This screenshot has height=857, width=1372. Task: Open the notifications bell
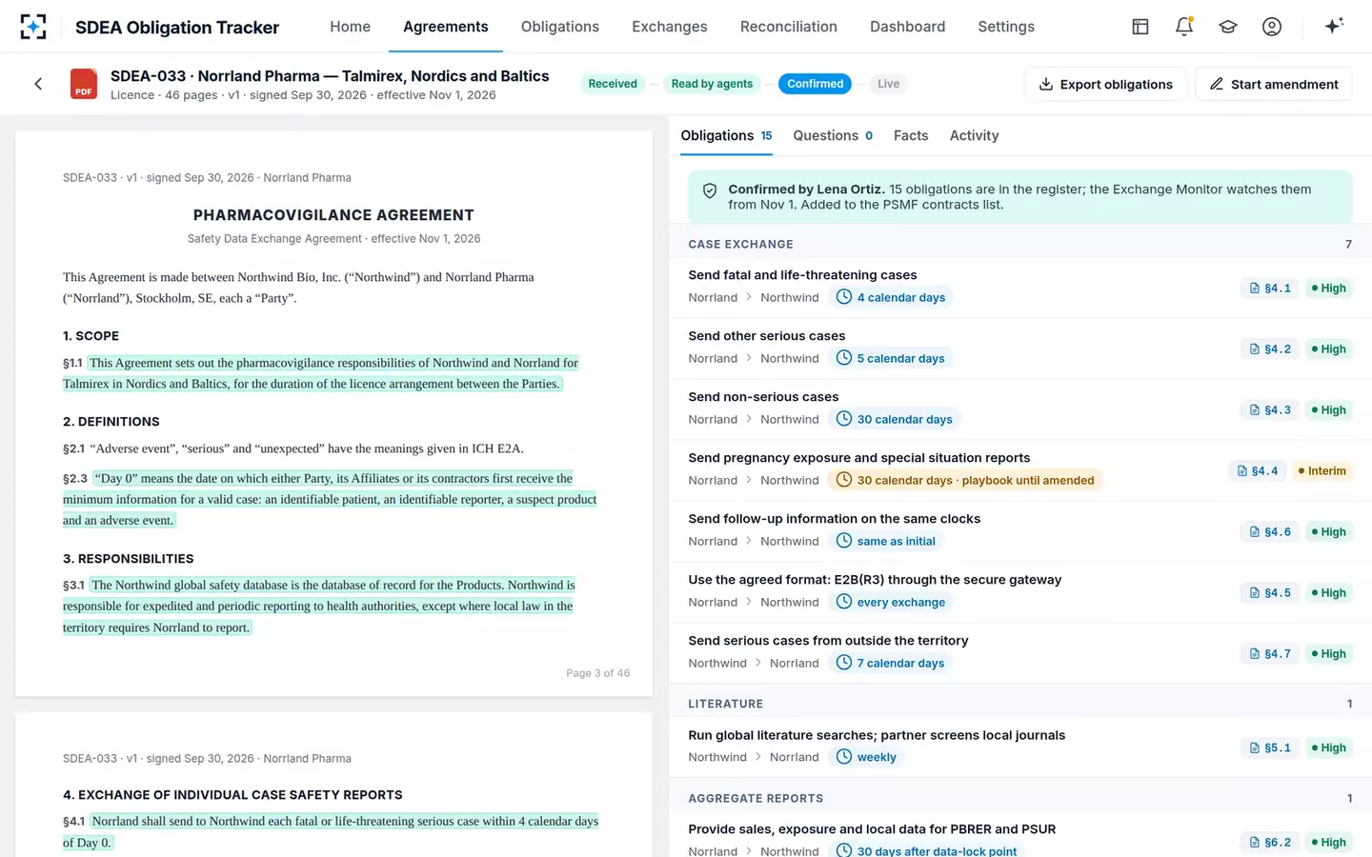click(x=1184, y=27)
